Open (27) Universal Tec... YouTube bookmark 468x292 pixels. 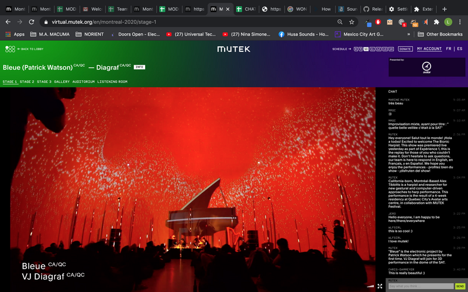pyautogui.click(x=191, y=34)
